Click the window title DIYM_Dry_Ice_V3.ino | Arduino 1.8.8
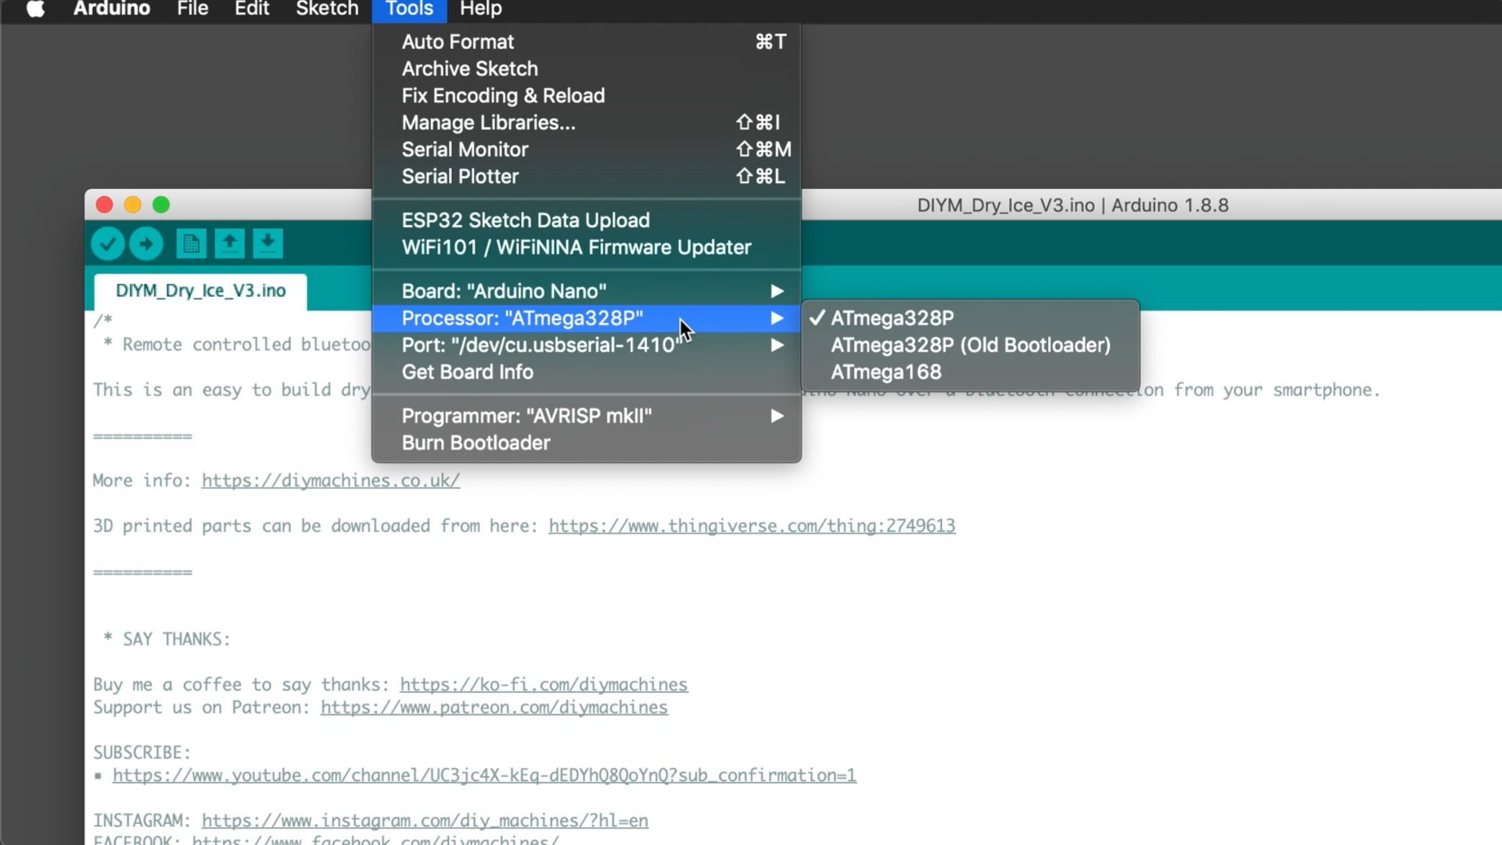Screen dimensions: 1502x845 [x=1072, y=205]
